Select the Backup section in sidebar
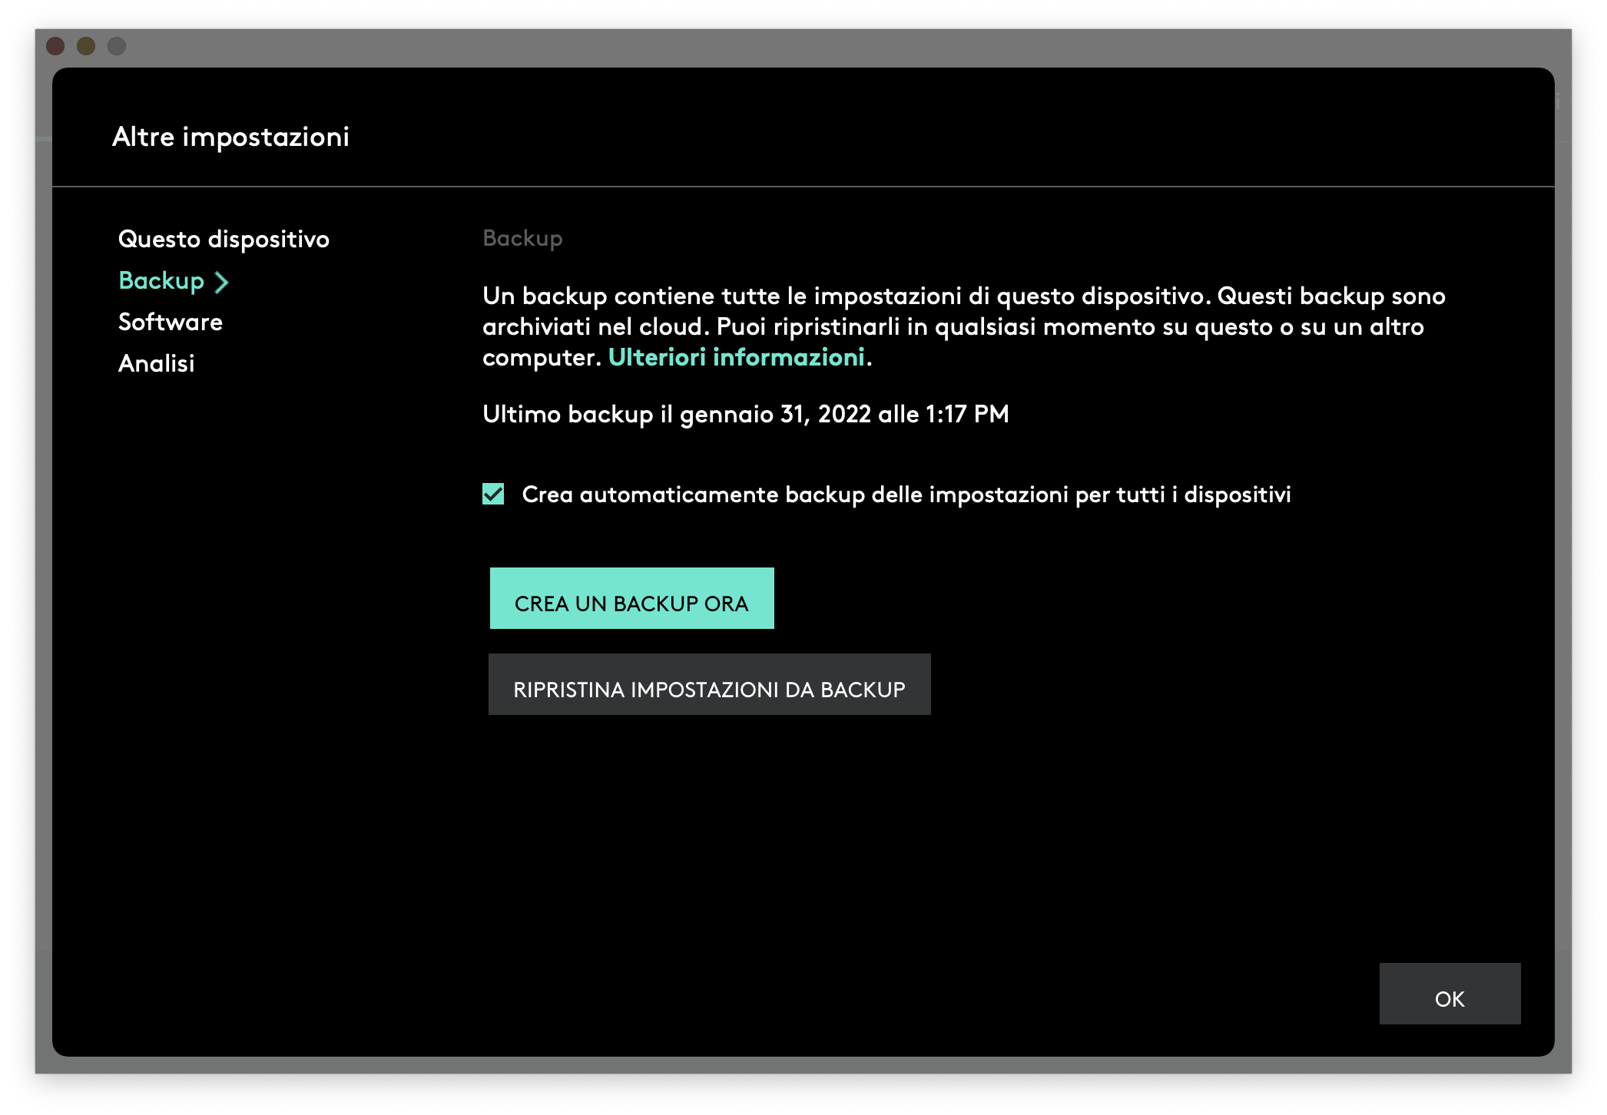 pyautogui.click(x=161, y=281)
